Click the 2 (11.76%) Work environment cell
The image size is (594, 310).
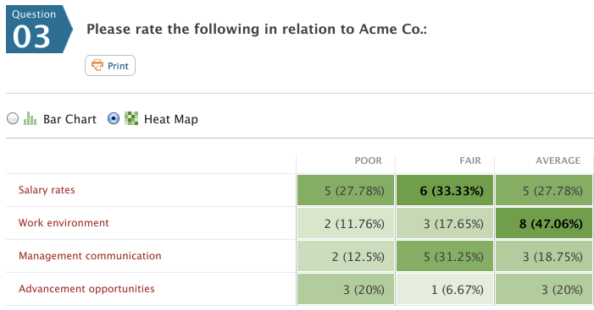pyautogui.click(x=346, y=223)
